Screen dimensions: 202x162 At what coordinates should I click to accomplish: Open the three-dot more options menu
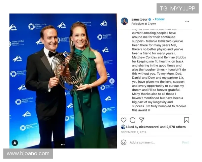pyautogui.click(x=187, y=21)
